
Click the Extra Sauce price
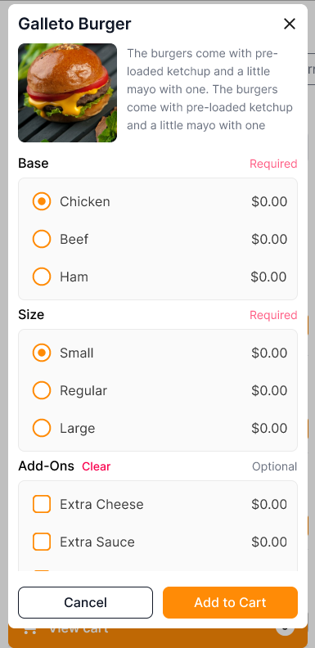click(x=269, y=542)
